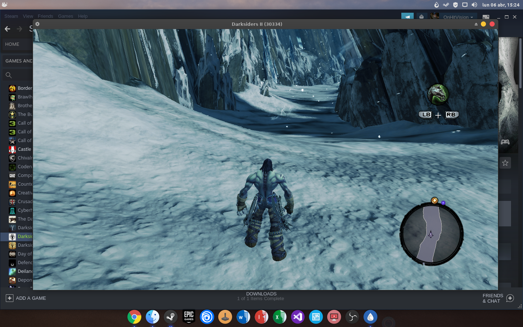
Task: Click the Steam library vertical scrollbar
Action: click(520, 62)
